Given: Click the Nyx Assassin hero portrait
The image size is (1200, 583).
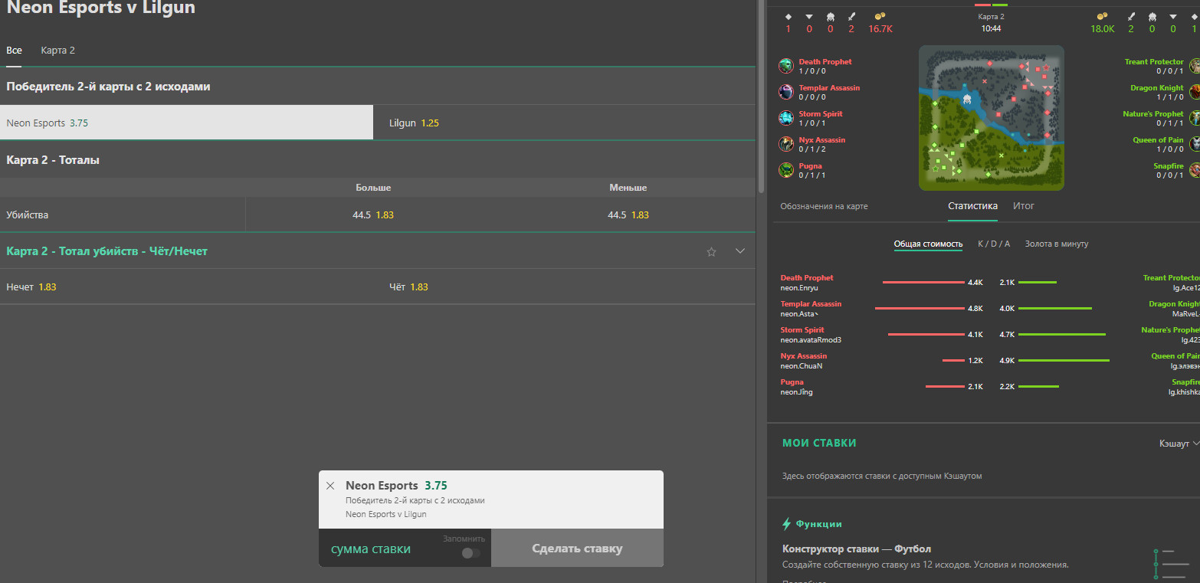Looking at the screenshot, I should [785, 144].
